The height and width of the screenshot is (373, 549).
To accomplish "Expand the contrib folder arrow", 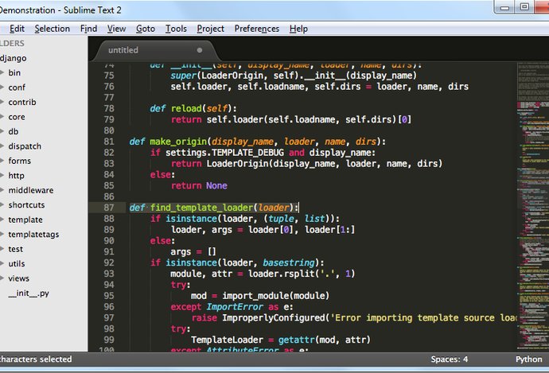I will pos(2,102).
